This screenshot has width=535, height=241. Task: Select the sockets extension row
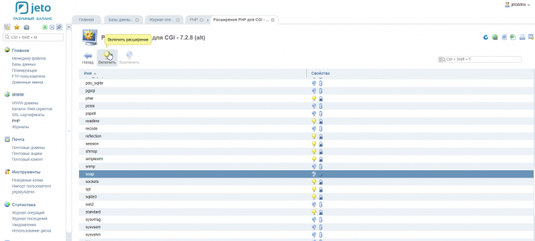pos(306,182)
